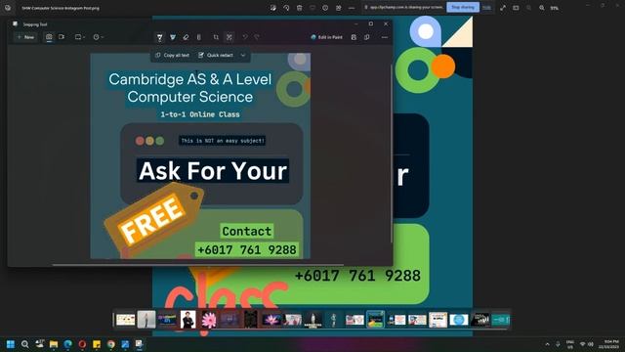Open Microsoft Edge from the taskbar
The width and height of the screenshot is (625, 352).
point(67,344)
